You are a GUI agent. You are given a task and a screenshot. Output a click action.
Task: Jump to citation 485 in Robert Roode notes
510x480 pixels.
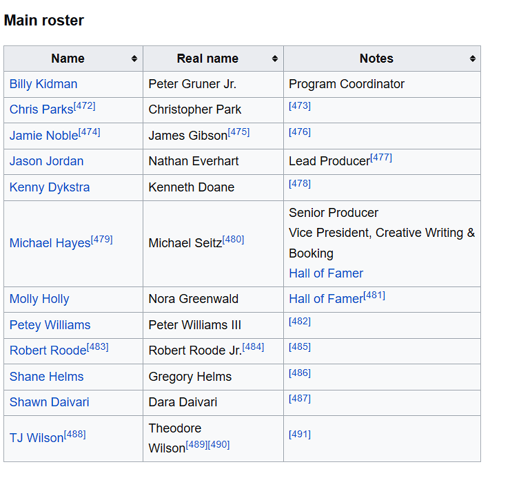300,347
